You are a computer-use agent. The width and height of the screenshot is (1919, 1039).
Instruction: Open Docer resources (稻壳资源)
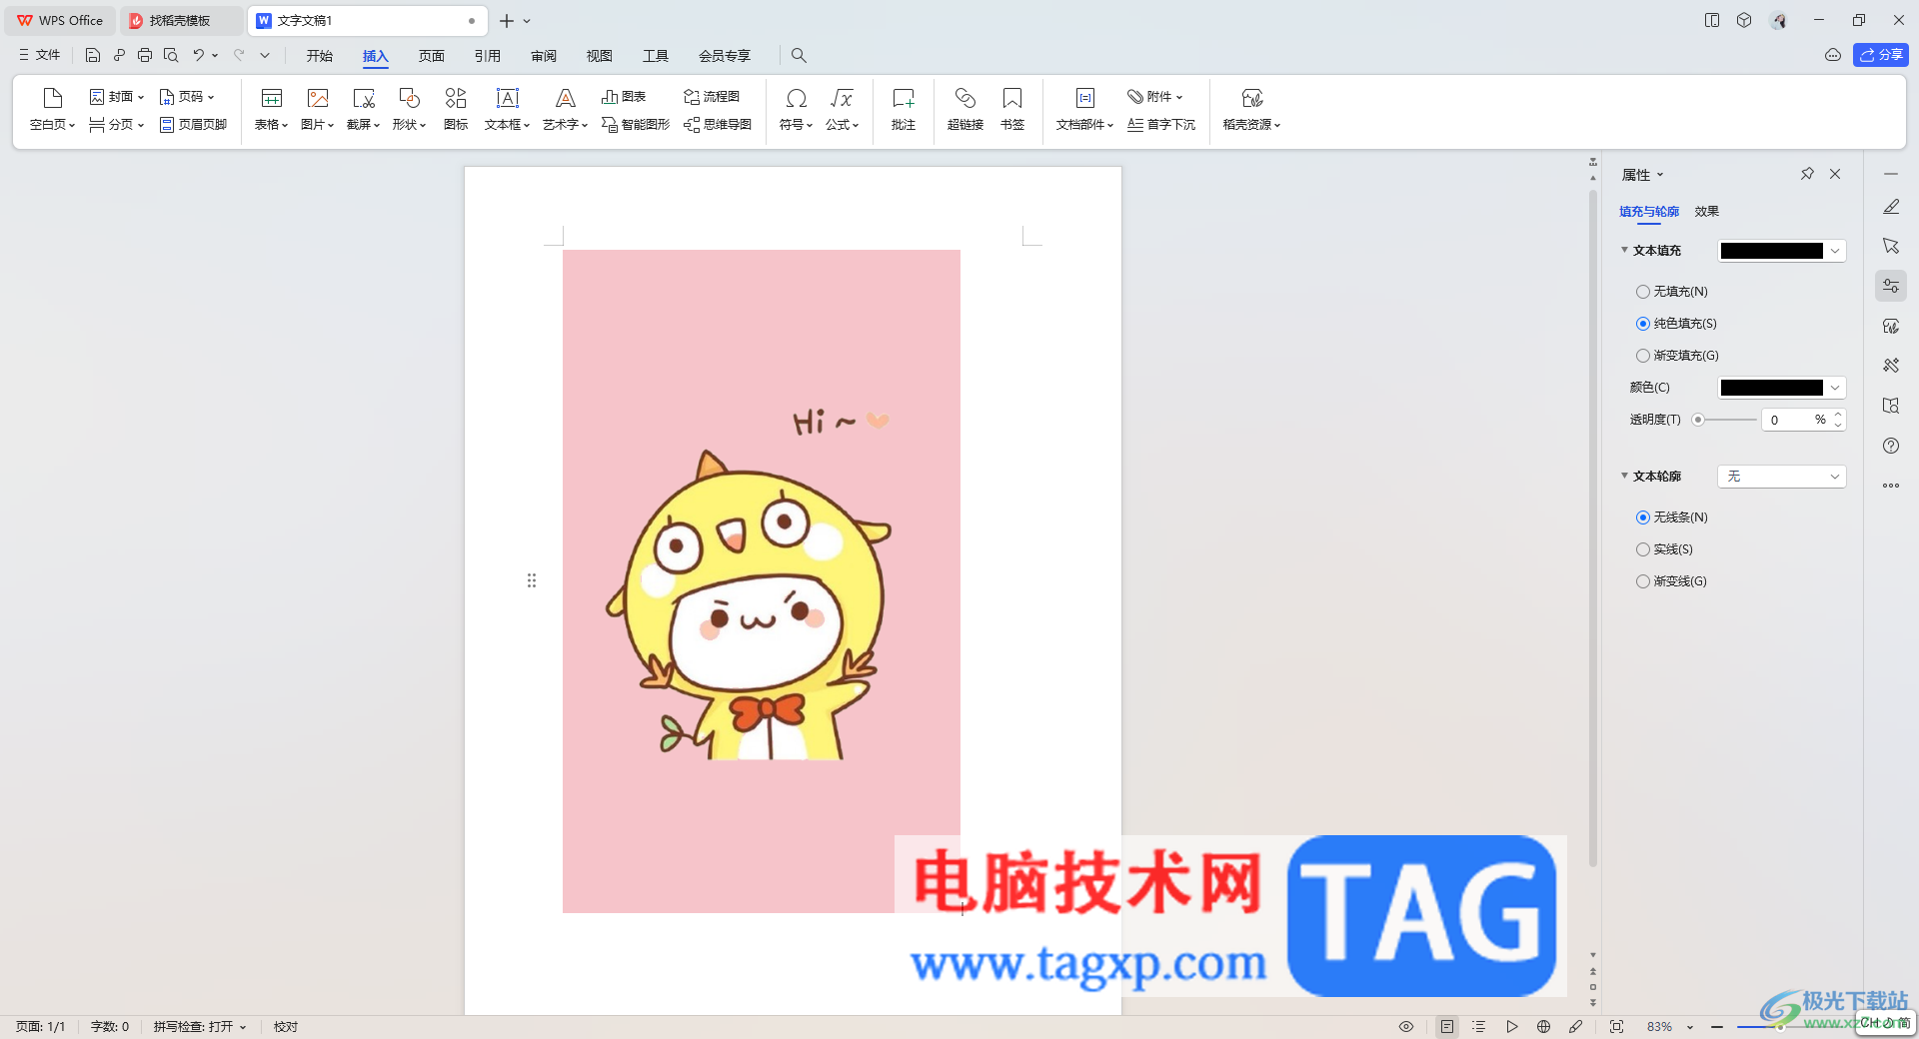pyautogui.click(x=1251, y=110)
